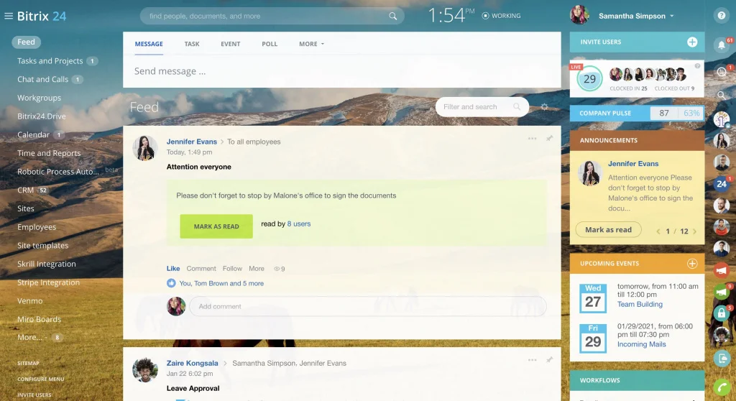
Task: Follow the Attention everyone post
Action: tap(232, 269)
